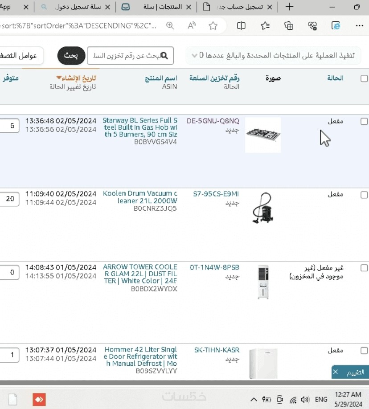Click the Meet Now camera tray icon
369x409 pixels.
[280, 399]
